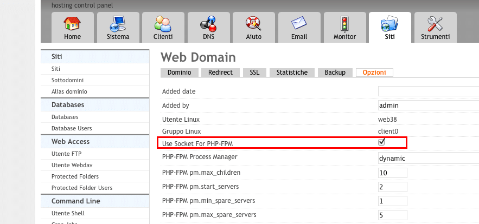Viewport: 479px width, 224px height.
Task: Open the Strumenti tools icon
Action: coord(435,23)
